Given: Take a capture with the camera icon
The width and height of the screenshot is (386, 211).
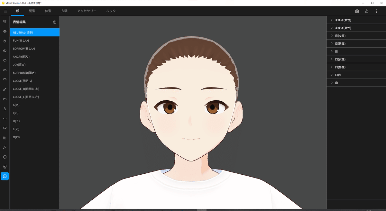Looking at the screenshot, I should point(357,11).
